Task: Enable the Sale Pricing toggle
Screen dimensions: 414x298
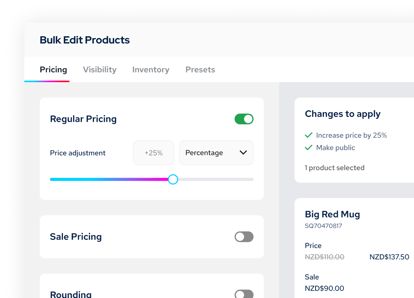Action: point(244,237)
